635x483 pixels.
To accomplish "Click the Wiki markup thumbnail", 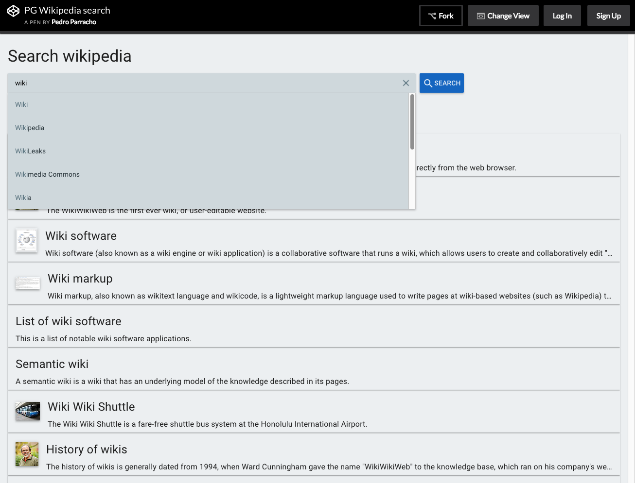I will pos(27,283).
